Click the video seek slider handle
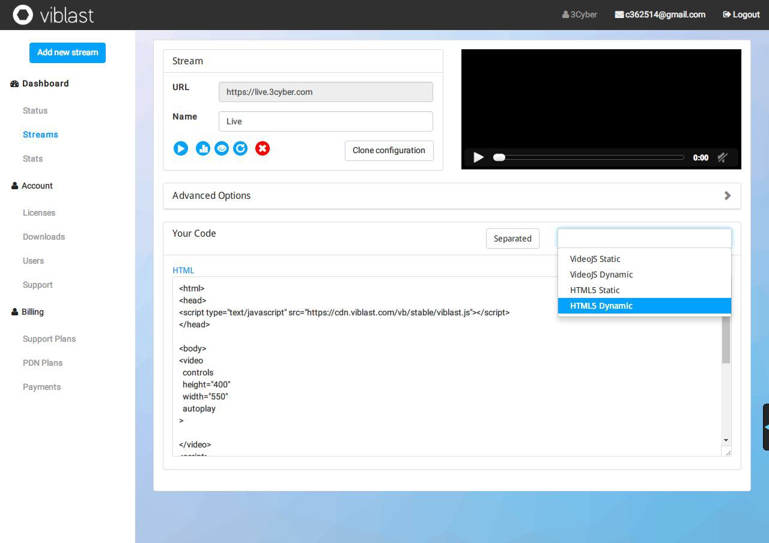The width and height of the screenshot is (769, 543). [x=499, y=157]
